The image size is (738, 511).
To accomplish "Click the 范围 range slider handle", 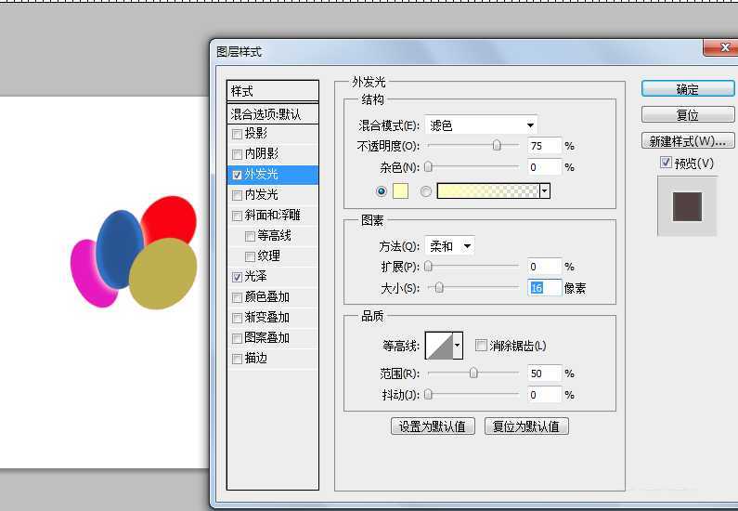I will pos(473,373).
